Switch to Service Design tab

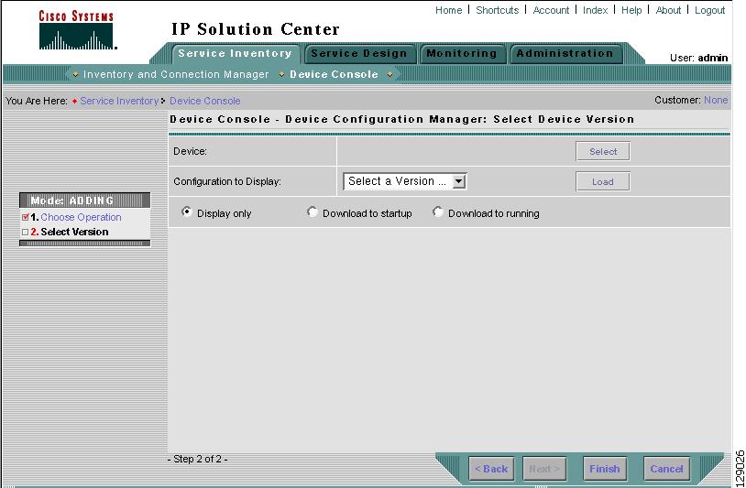point(359,54)
